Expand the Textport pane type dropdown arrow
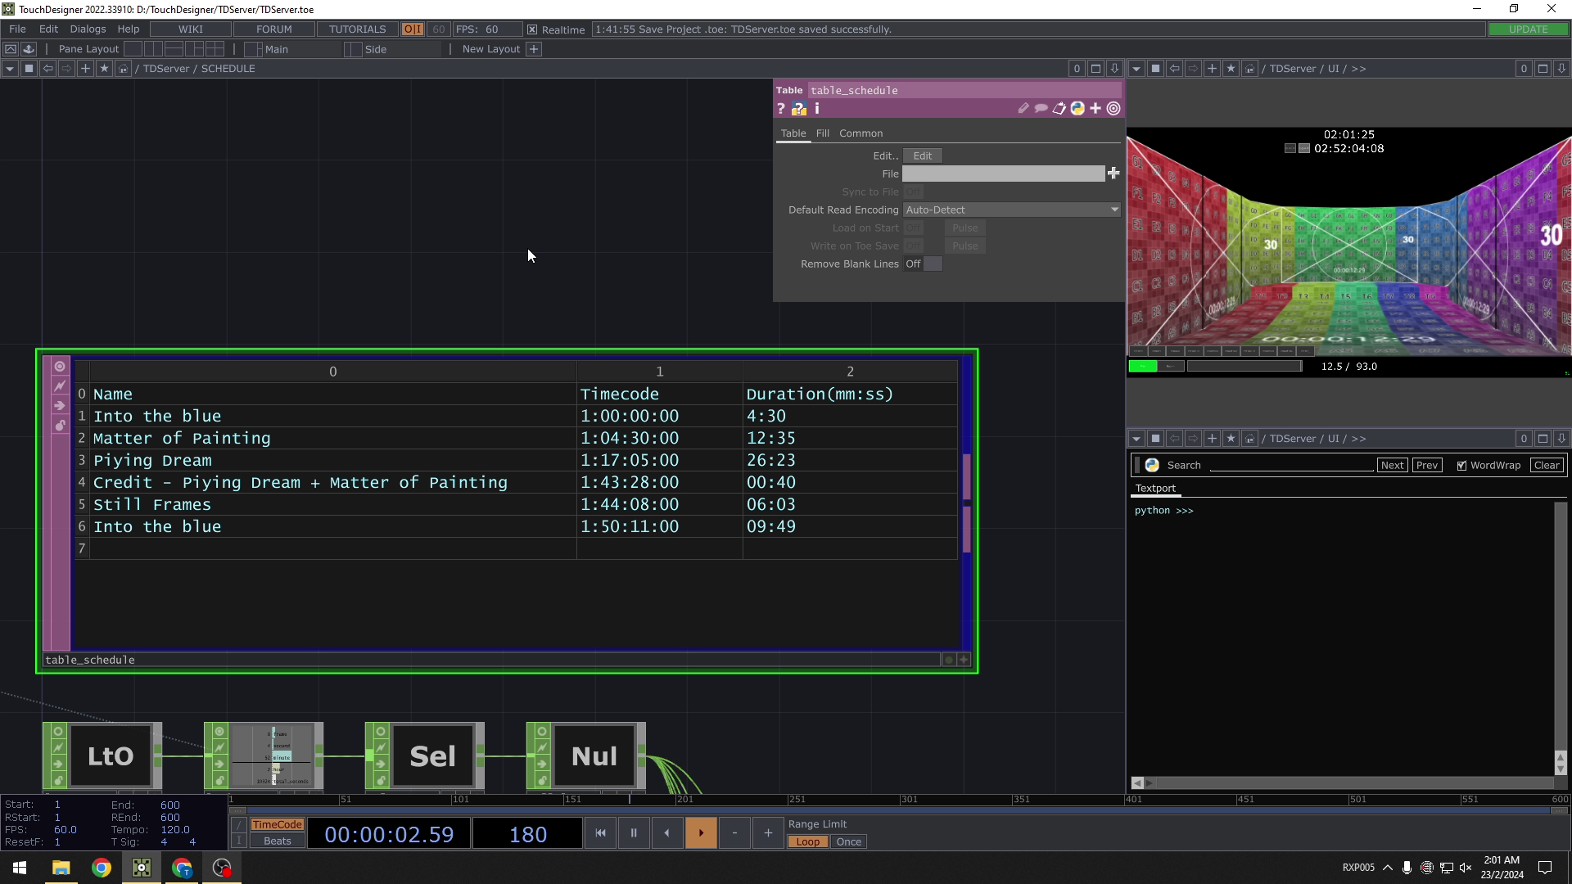1572x884 pixels. click(1136, 439)
